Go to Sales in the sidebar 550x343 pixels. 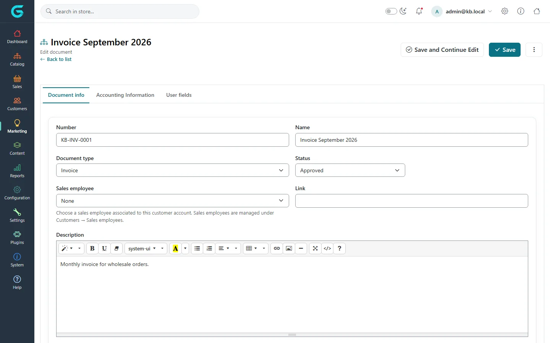coord(17,82)
